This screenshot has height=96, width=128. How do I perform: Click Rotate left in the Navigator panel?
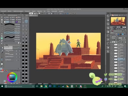pos(118,29)
